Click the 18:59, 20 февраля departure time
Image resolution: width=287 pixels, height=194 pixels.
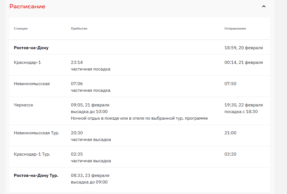(243, 48)
